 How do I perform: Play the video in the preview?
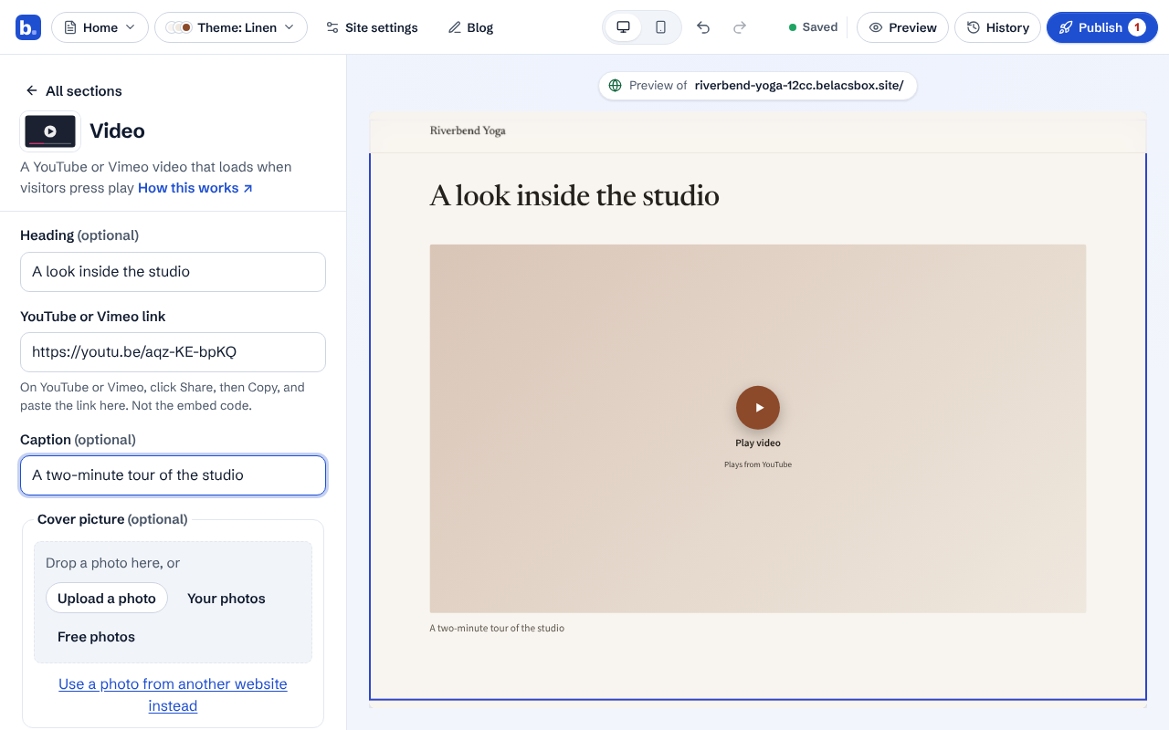point(758,408)
